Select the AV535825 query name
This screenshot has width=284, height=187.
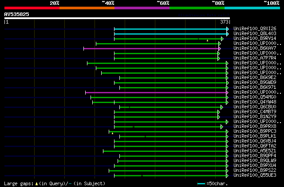coord(17,14)
